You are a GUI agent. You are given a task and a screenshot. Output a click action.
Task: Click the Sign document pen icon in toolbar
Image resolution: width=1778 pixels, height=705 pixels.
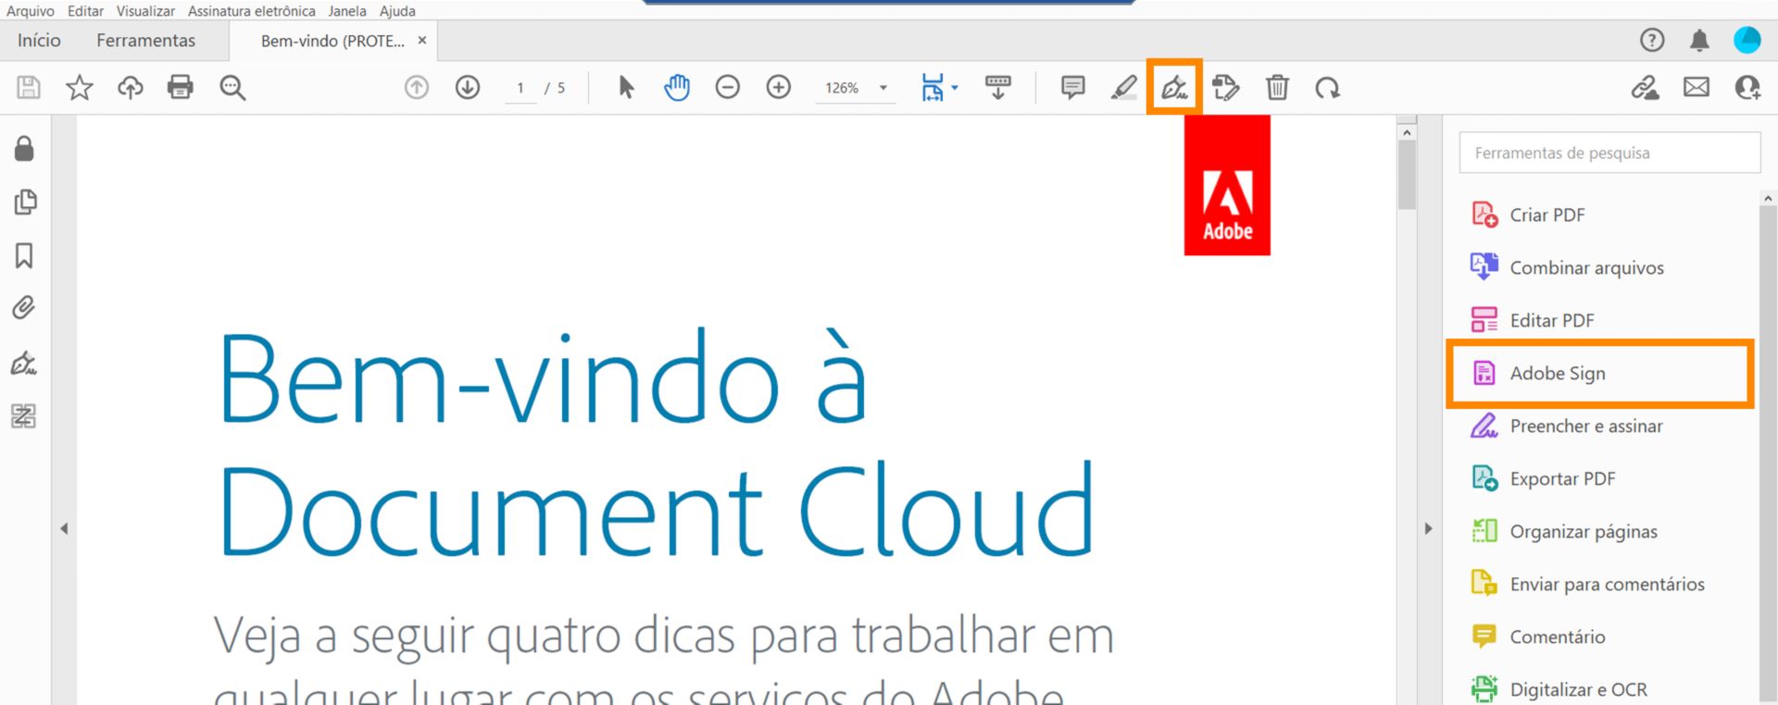[1174, 88]
